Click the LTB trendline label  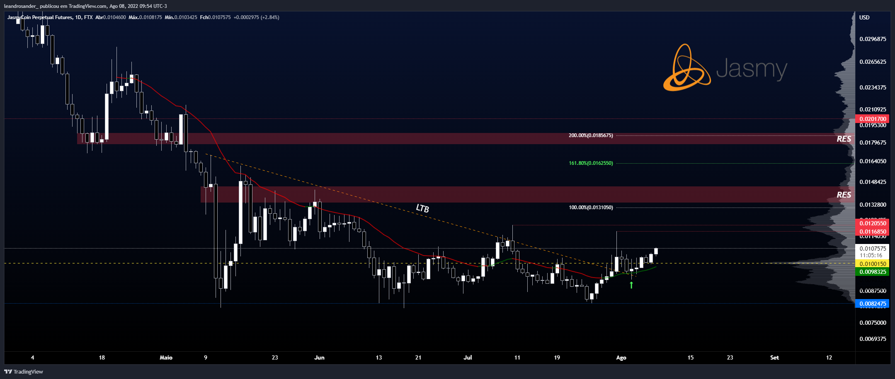pyautogui.click(x=422, y=208)
